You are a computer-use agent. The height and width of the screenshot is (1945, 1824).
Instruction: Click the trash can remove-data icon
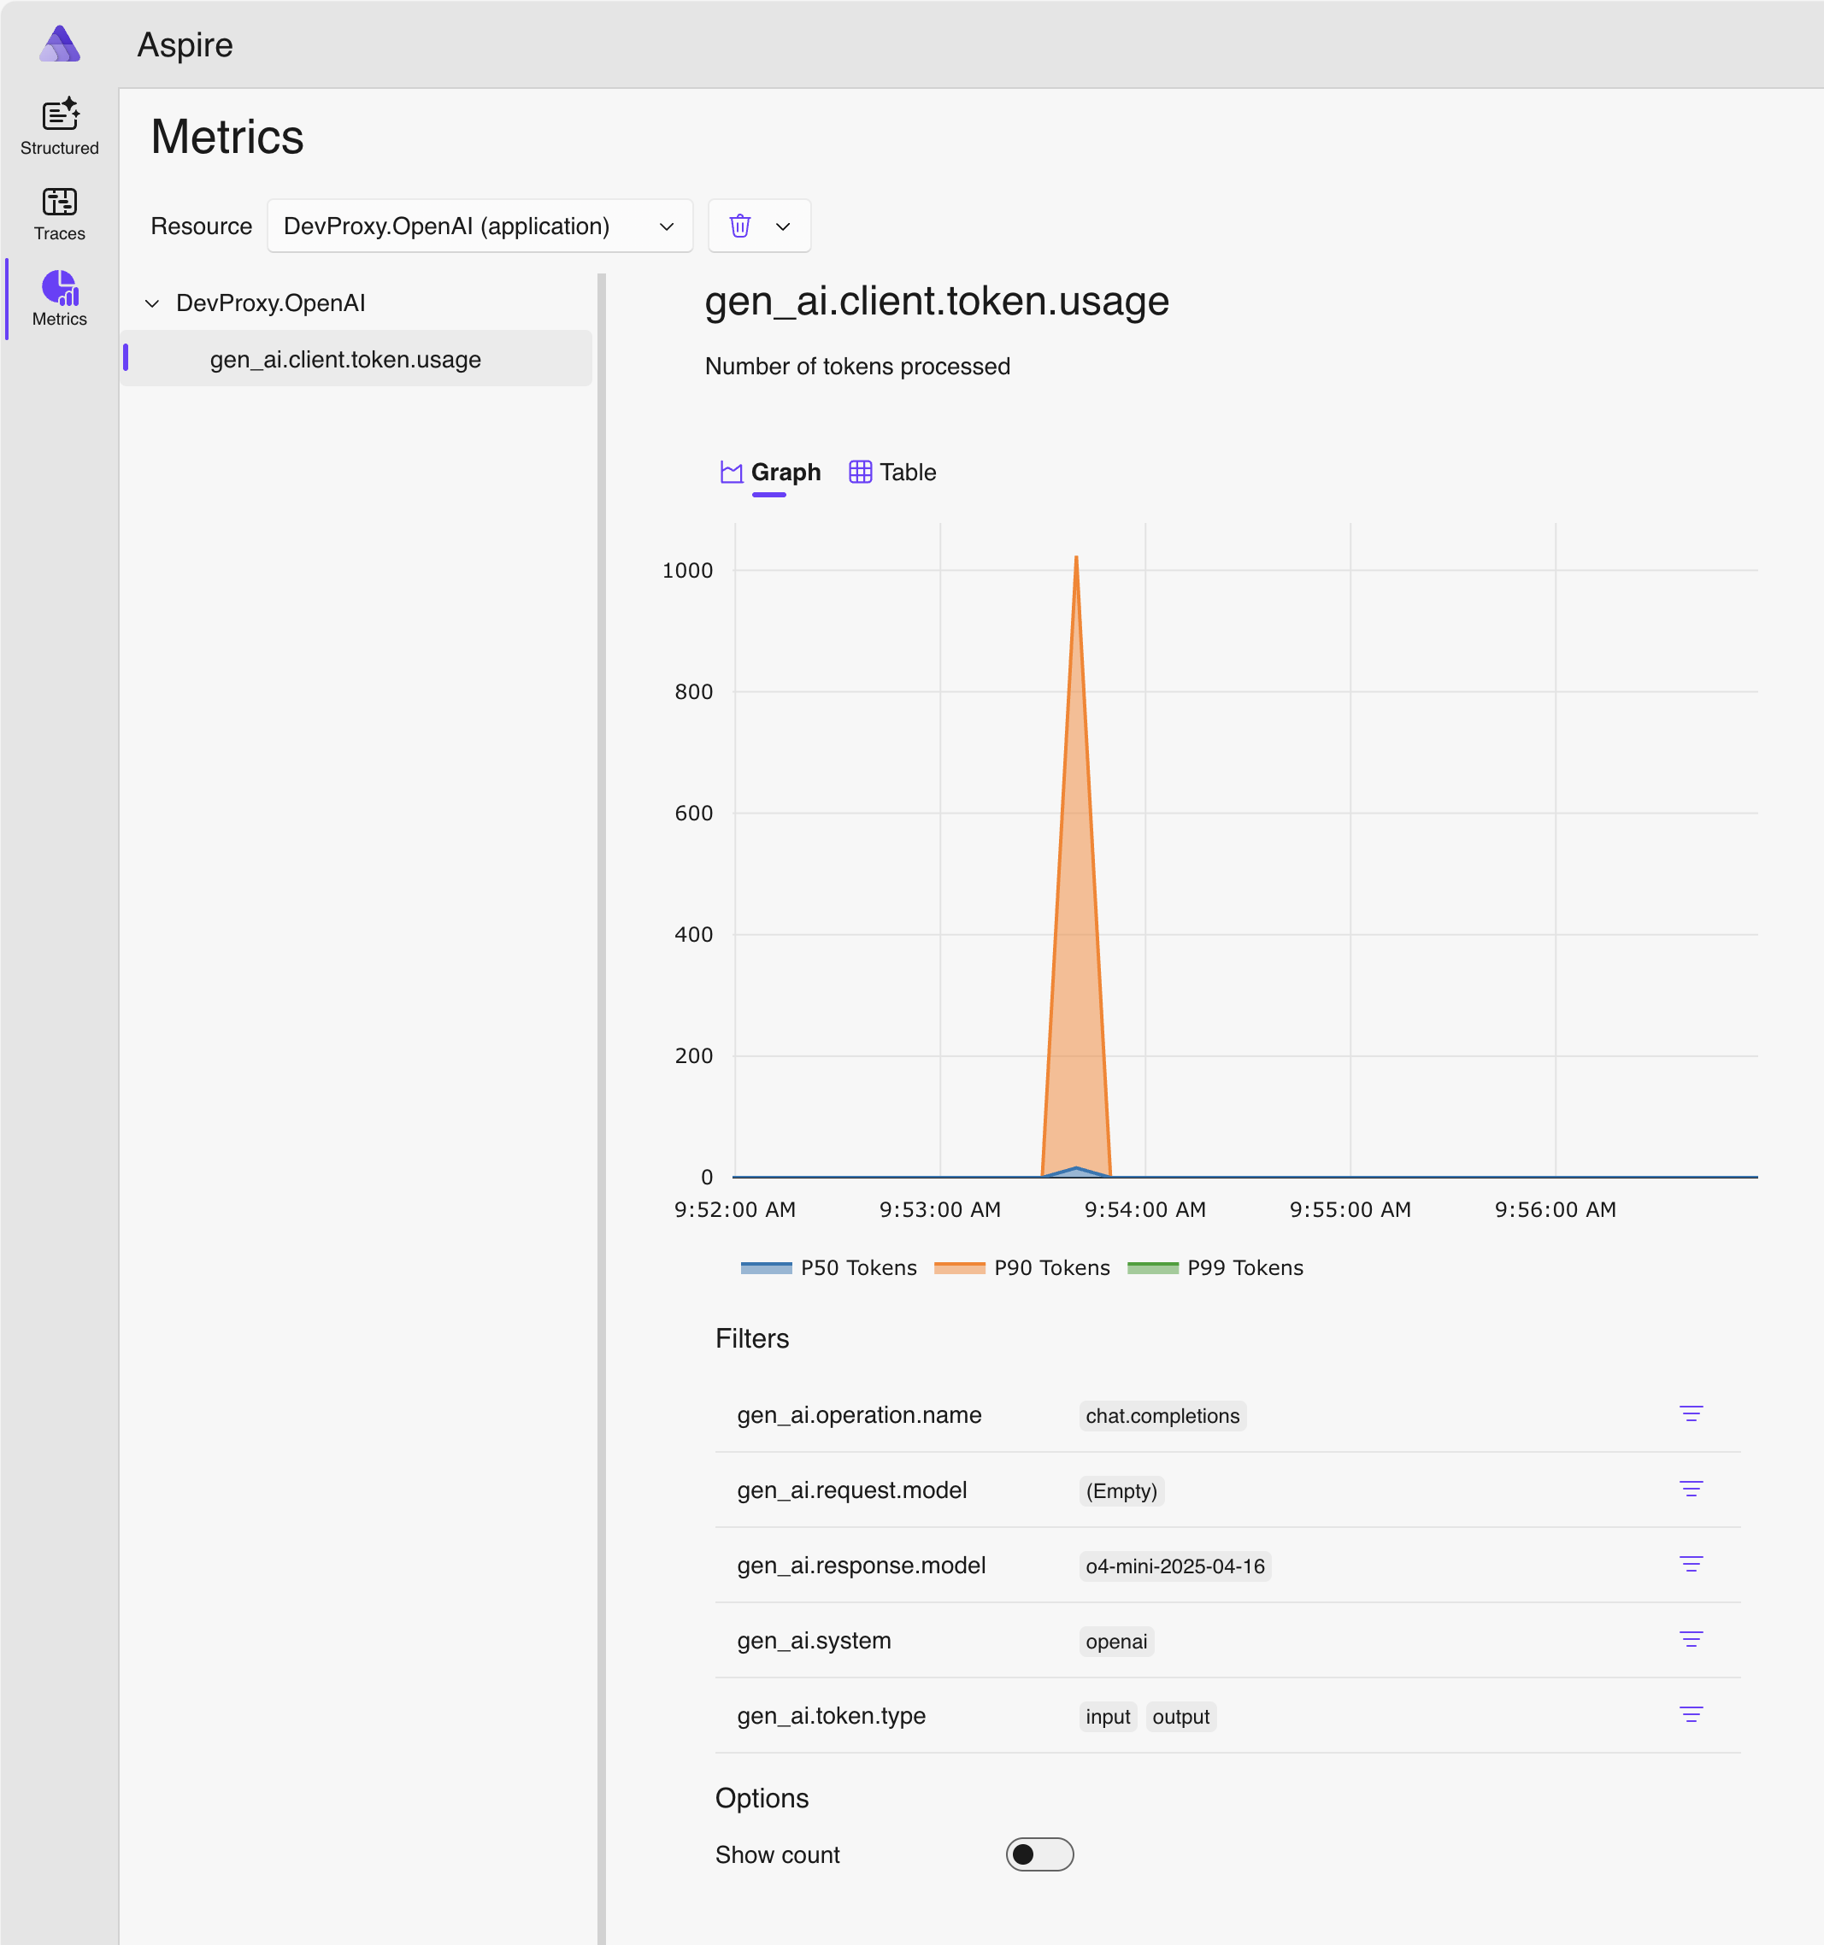click(740, 226)
